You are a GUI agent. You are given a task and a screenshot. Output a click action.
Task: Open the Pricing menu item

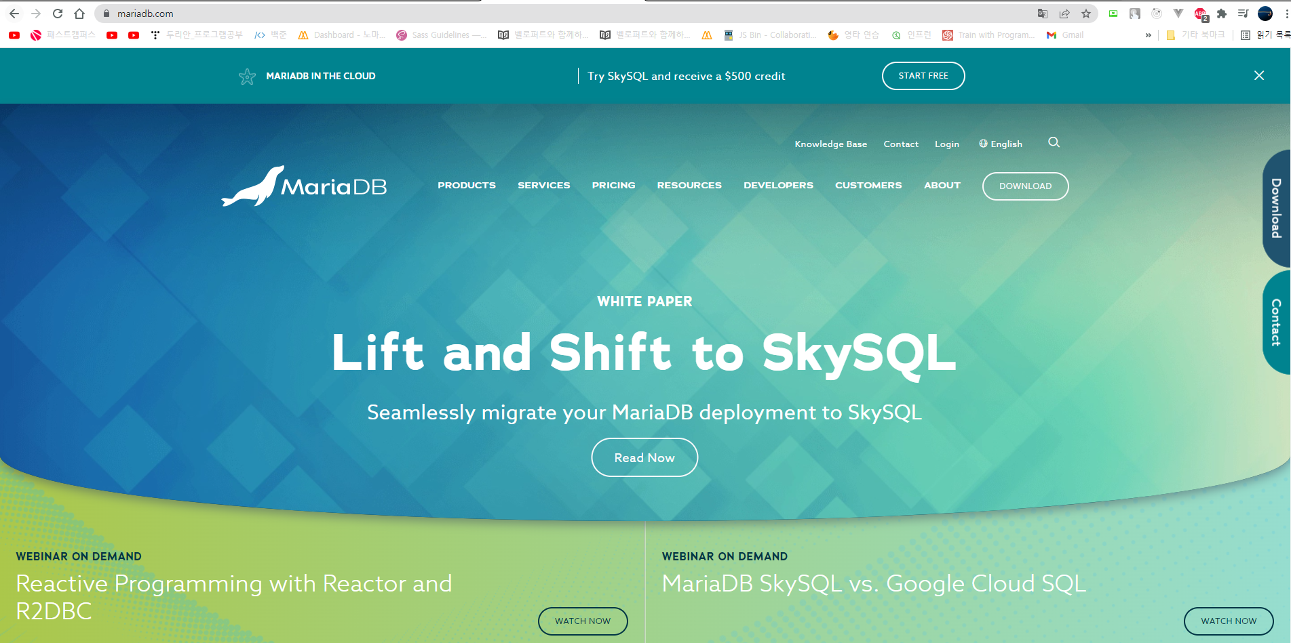click(x=614, y=186)
